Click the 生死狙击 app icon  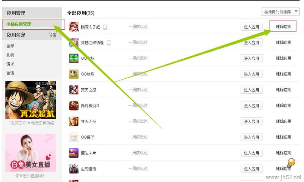click(x=74, y=169)
